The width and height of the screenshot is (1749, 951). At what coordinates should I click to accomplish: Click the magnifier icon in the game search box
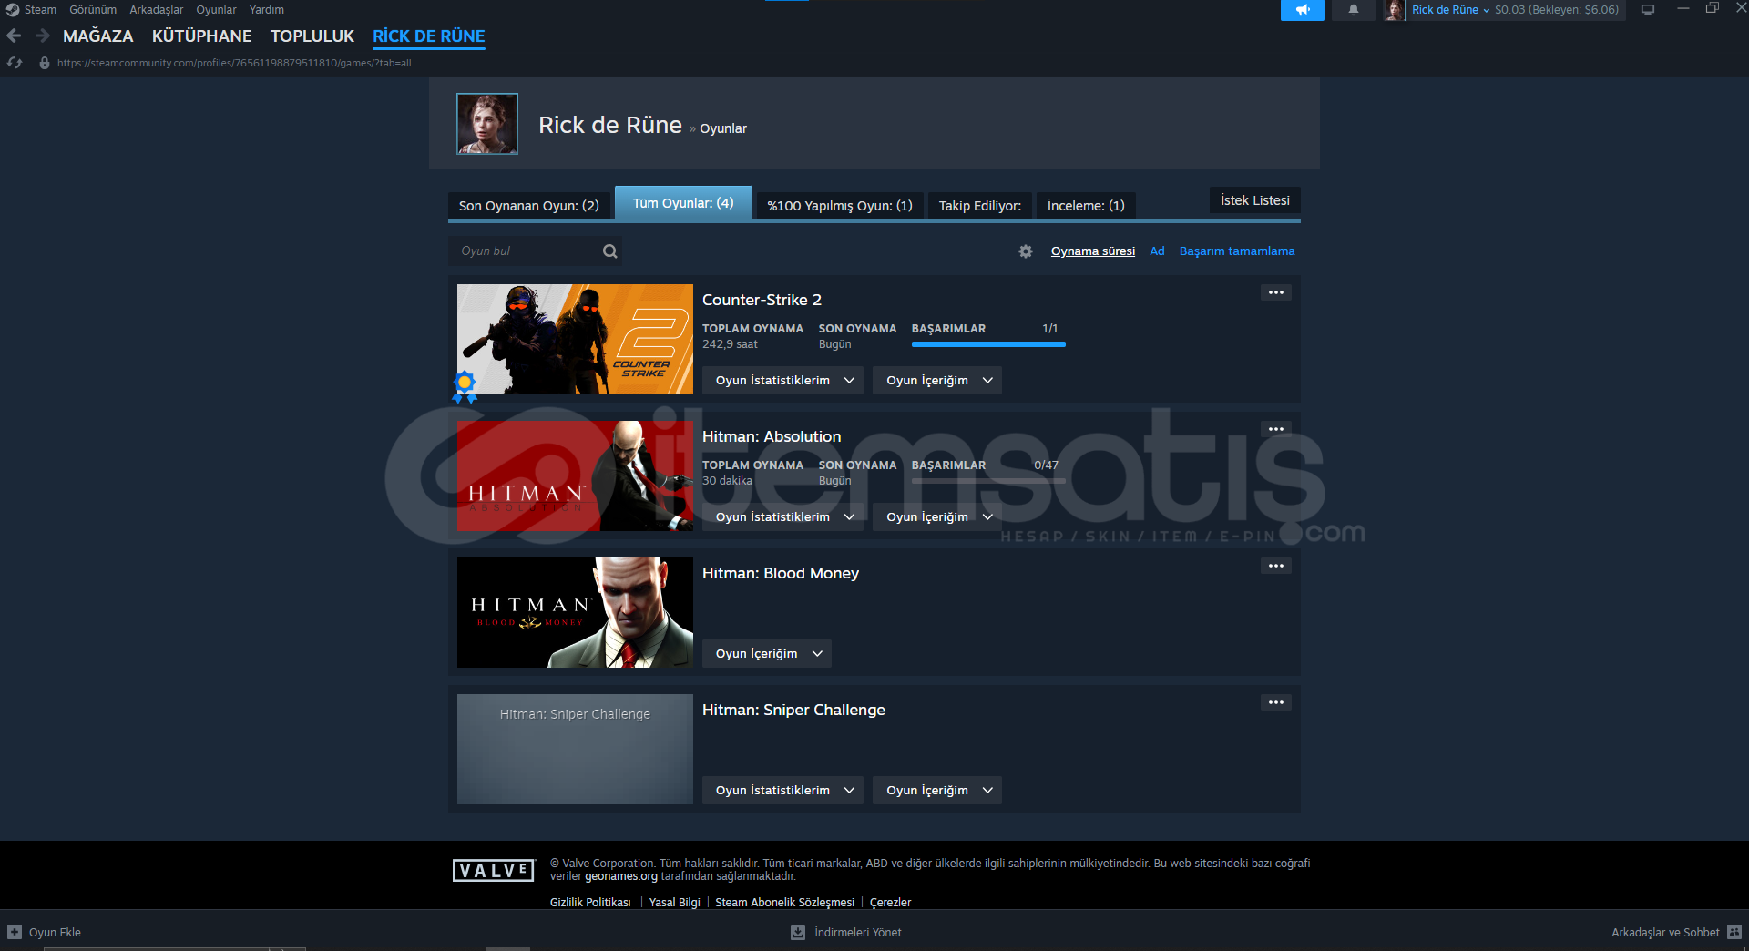pos(610,251)
